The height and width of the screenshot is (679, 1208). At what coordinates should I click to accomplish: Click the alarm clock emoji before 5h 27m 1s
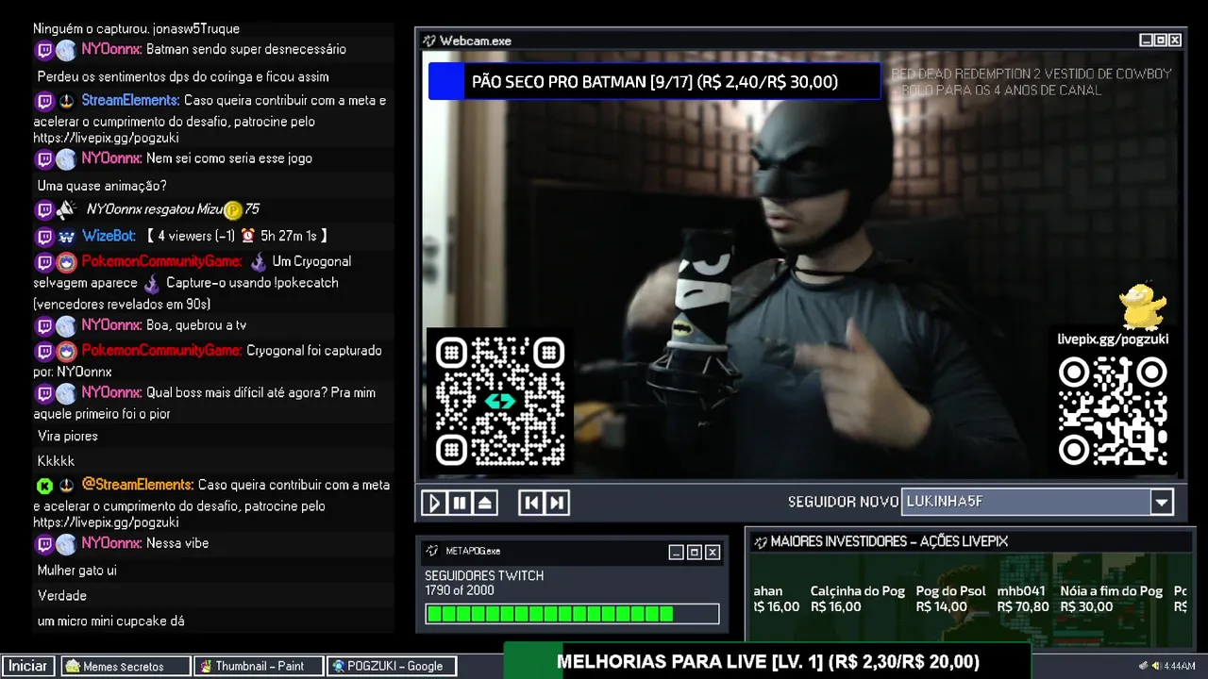(x=247, y=236)
